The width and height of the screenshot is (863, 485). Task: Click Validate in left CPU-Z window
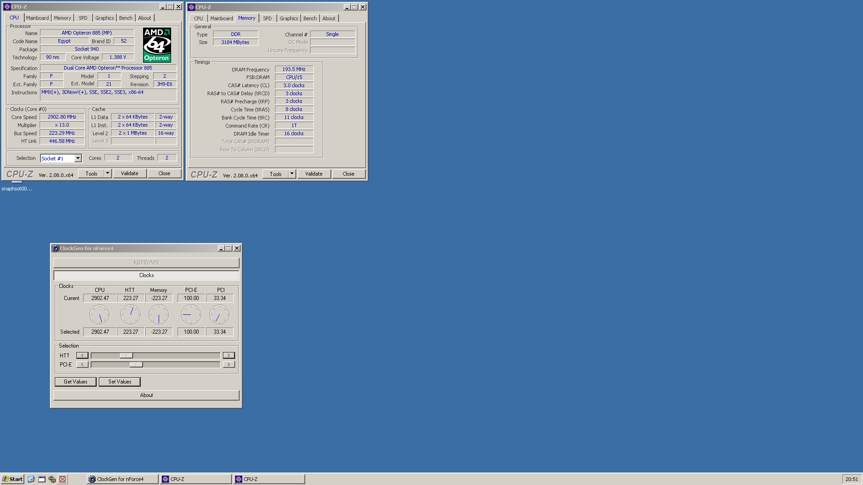129,173
